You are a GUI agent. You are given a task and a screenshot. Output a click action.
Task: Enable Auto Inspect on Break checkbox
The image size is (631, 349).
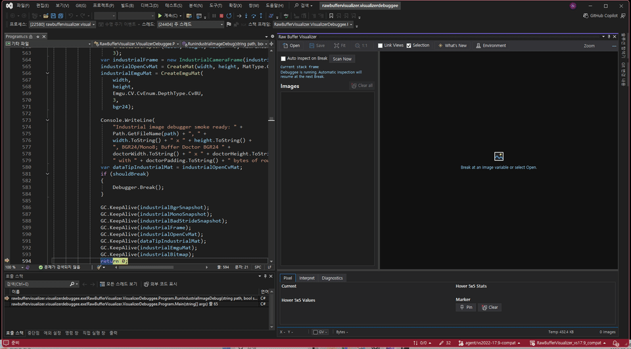click(x=283, y=58)
